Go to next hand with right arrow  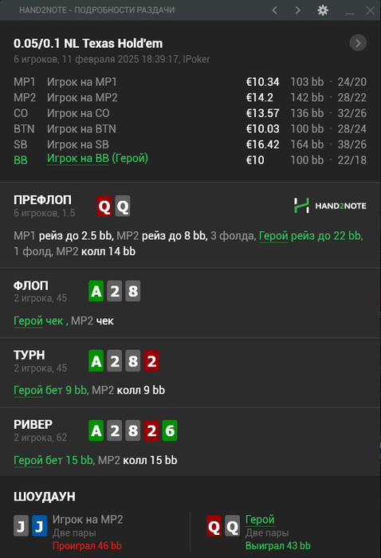pyautogui.click(x=298, y=10)
